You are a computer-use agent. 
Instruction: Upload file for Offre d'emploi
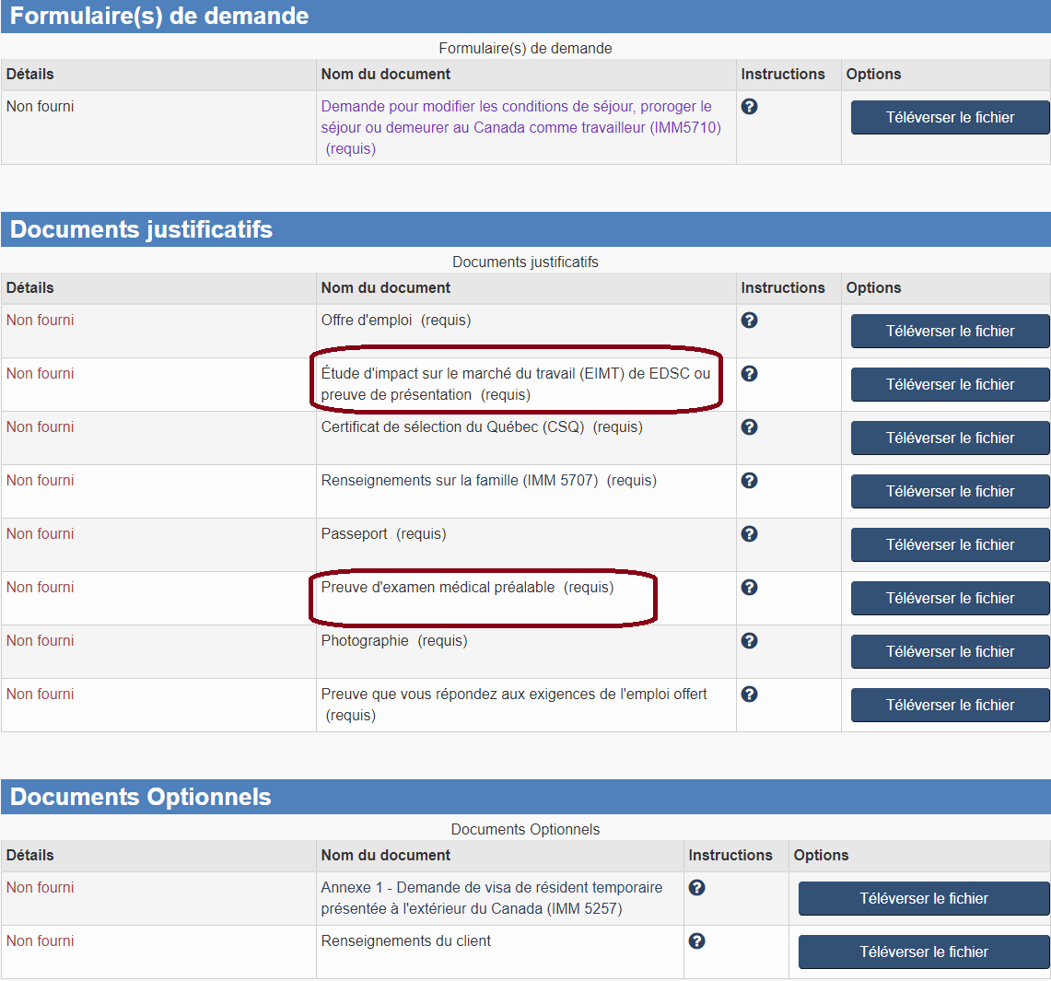950,331
